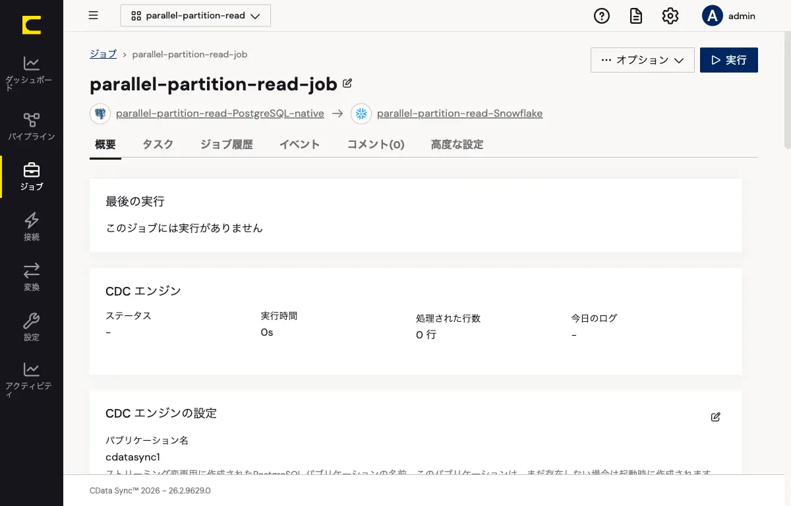Open parallel-partition-read-PostgreSQL-native connection link
Image resolution: width=791 pixels, height=506 pixels.
[220, 113]
